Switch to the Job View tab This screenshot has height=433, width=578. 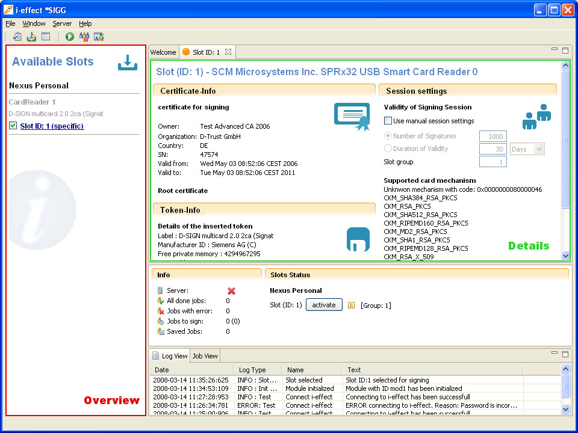click(205, 356)
